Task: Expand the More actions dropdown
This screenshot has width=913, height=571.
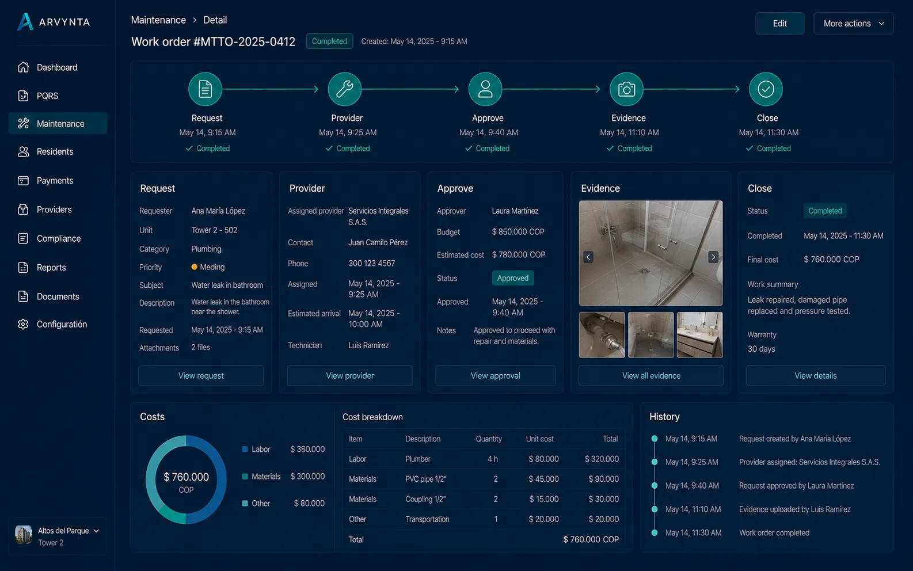Action: click(853, 24)
